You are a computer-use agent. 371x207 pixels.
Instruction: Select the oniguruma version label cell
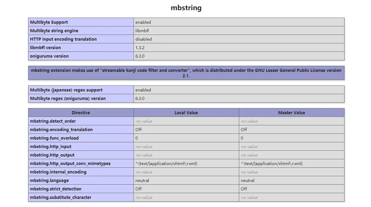pyautogui.click(x=81, y=56)
